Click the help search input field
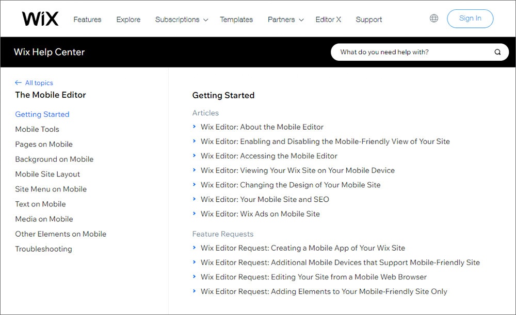The height and width of the screenshot is (315, 516). (420, 52)
